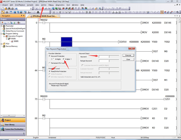Close the Navigation panel with its X
The image size is (181, 140).
pos(24,16)
